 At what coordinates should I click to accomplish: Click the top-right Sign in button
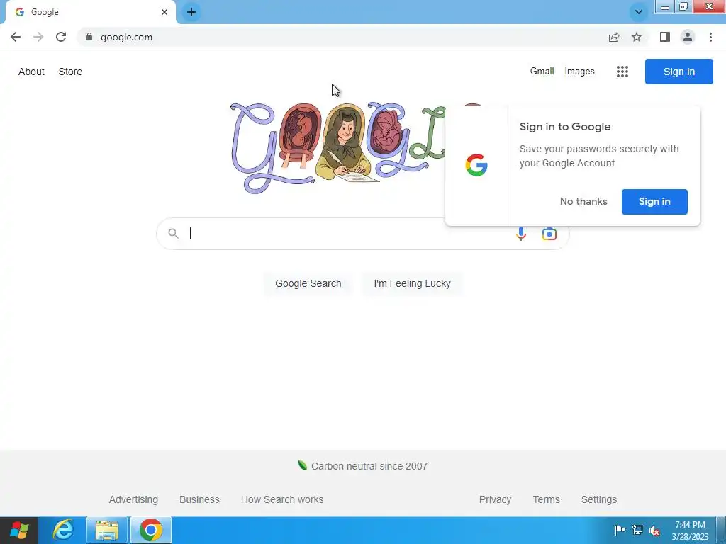pyautogui.click(x=678, y=72)
